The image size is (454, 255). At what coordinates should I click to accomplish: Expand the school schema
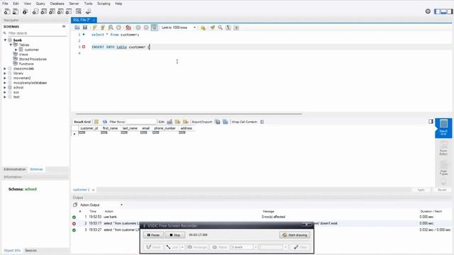coord(5,88)
